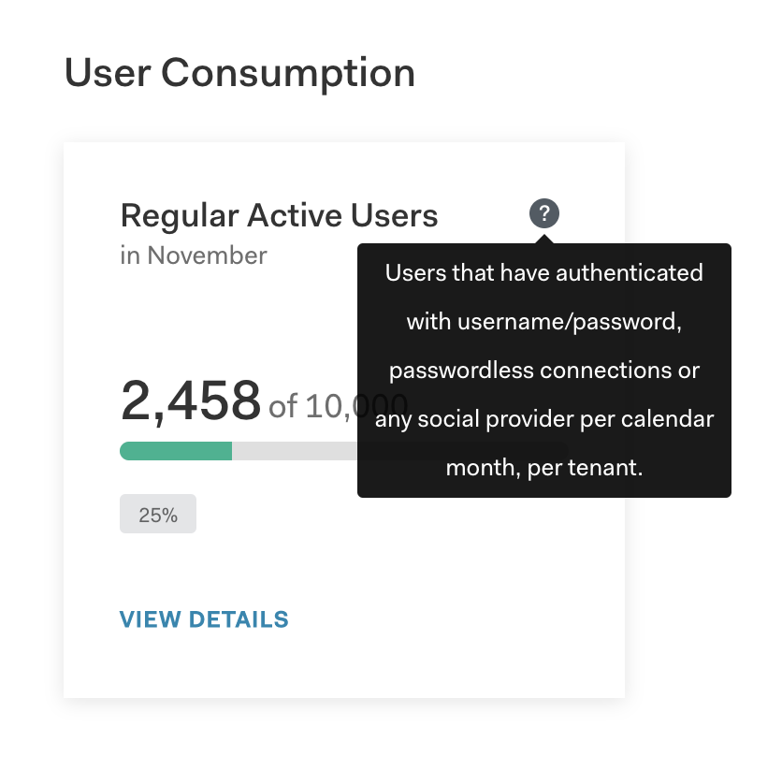Screen dimensions: 782x771
Task: Open the VIEW DETAILS link
Action: click(204, 619)
